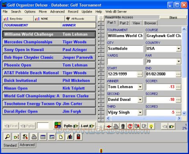Click the blank page new-record icon

[x=61, y=137]
